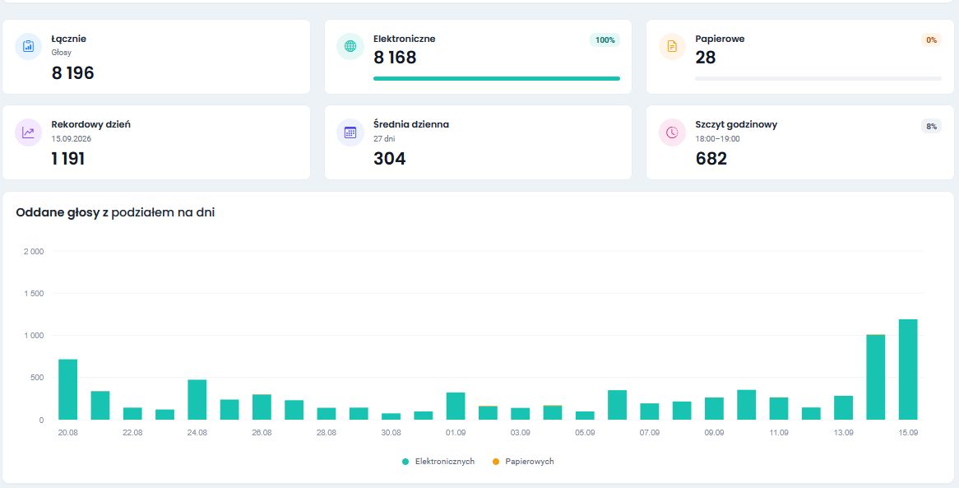
Task: Click the Papierowe document icon
Action: point(672,47)
